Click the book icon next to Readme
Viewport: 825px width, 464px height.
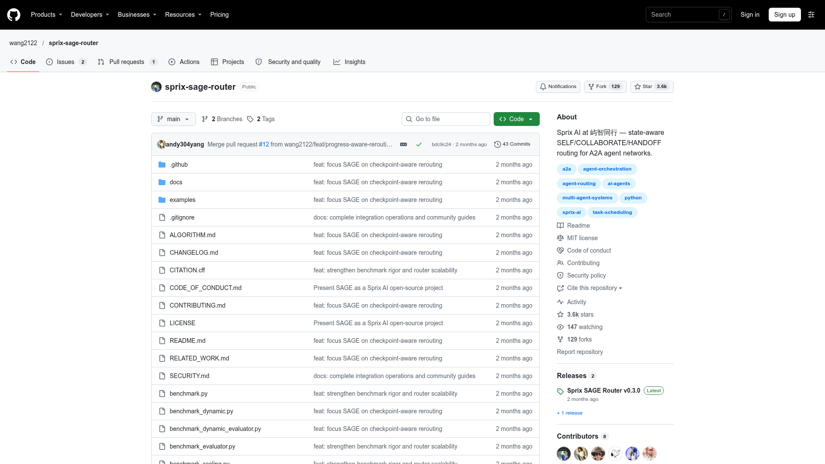560,226
